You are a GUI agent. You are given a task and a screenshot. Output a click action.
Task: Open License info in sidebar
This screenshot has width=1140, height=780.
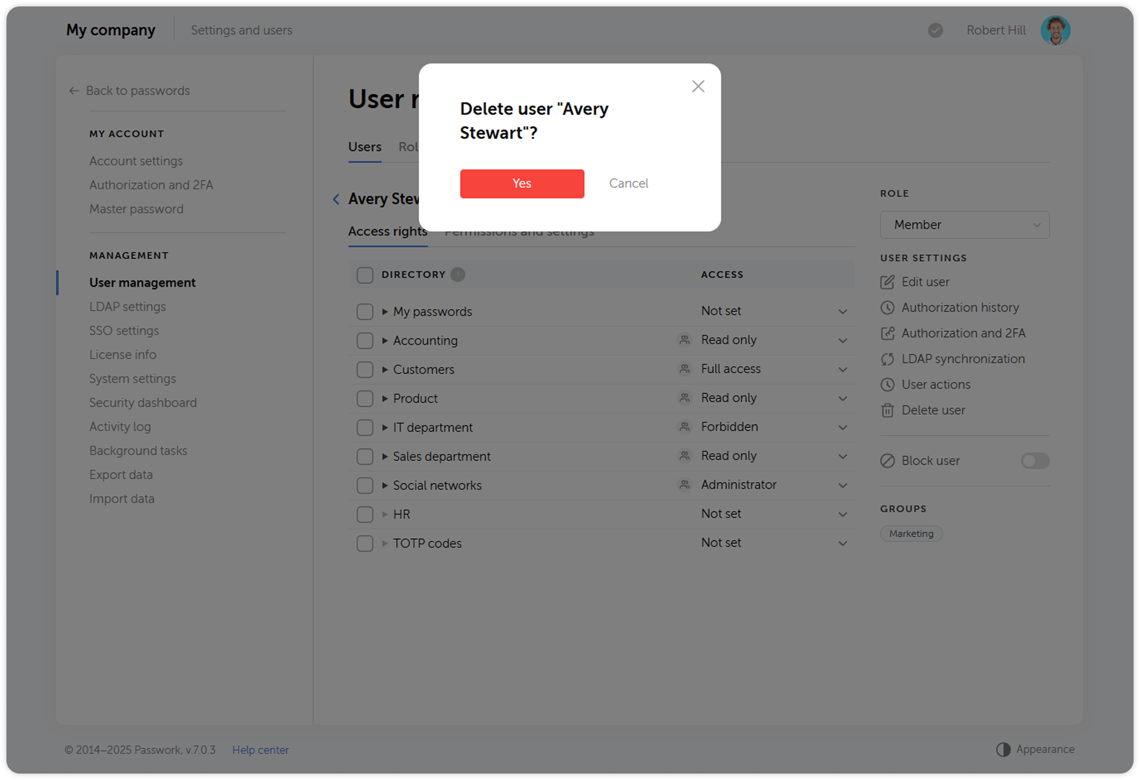pos(122,355)
